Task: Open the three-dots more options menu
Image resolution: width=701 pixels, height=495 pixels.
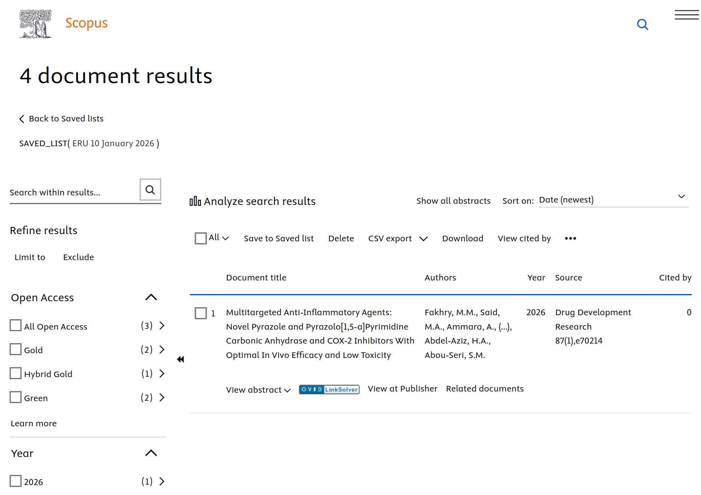Action: pyautogui.click(x=570, y=239)
